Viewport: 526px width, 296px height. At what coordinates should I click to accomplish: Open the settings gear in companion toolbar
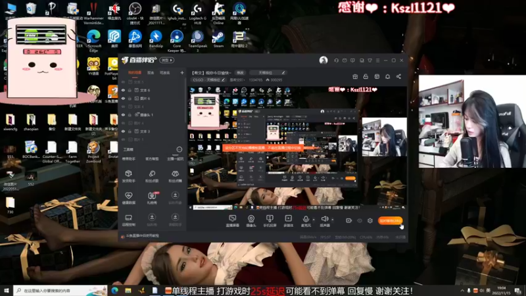[370, 220]
